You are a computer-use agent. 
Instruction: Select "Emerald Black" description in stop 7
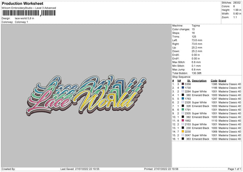pyautogui.click(x=200, y=106)
